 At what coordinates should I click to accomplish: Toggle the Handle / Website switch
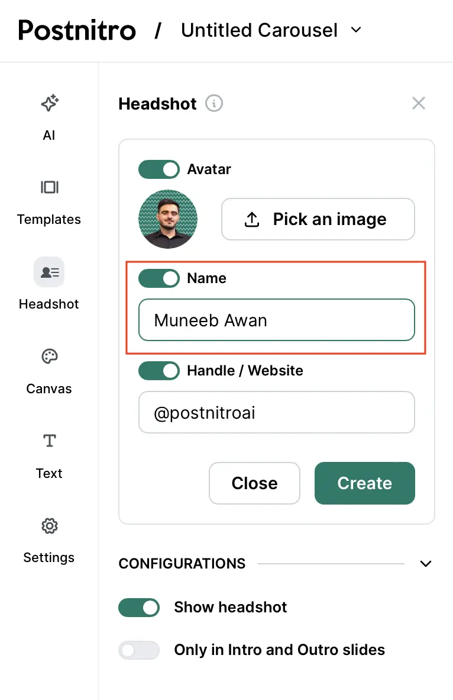[159, 371]
